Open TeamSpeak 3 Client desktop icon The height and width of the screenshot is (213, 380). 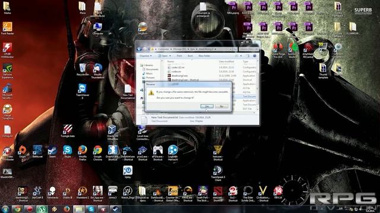(218, 173)
